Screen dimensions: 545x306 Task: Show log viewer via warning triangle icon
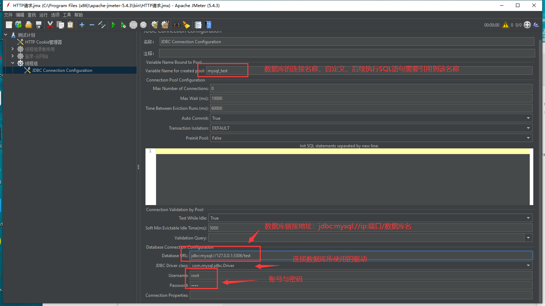[506, 25]
